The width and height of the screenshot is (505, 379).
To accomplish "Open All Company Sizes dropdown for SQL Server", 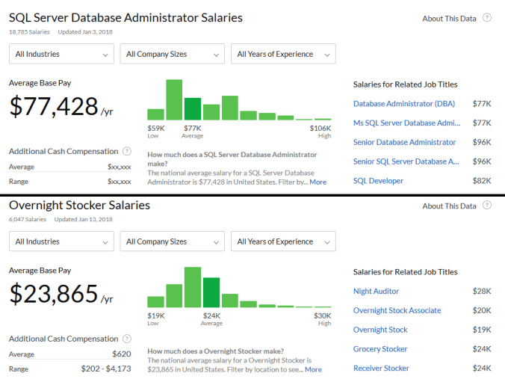I will click(173, 54).
